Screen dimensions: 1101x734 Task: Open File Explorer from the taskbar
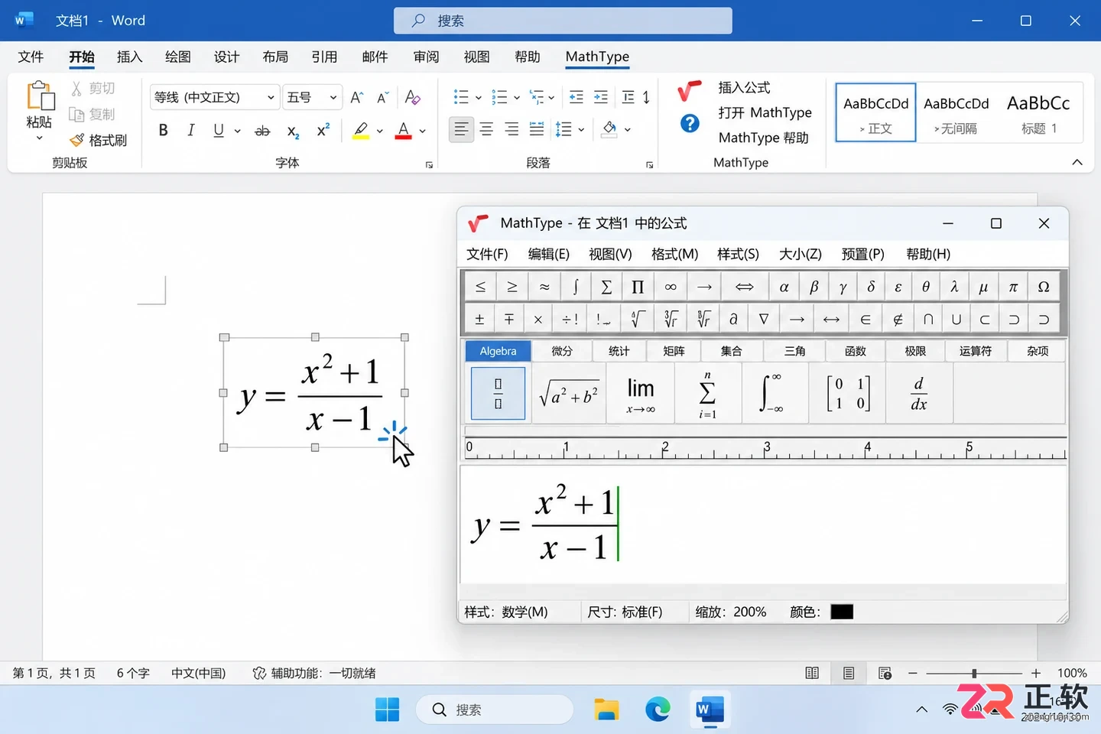point(606,710)
